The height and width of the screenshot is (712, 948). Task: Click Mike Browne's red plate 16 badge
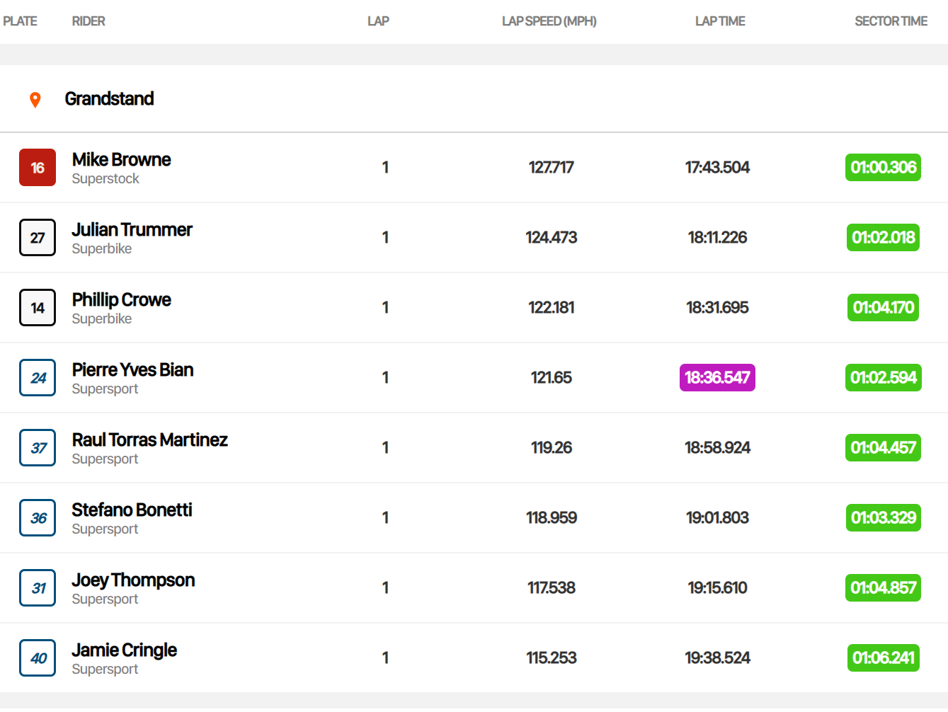pyautogui.click(x=38, y=168)
